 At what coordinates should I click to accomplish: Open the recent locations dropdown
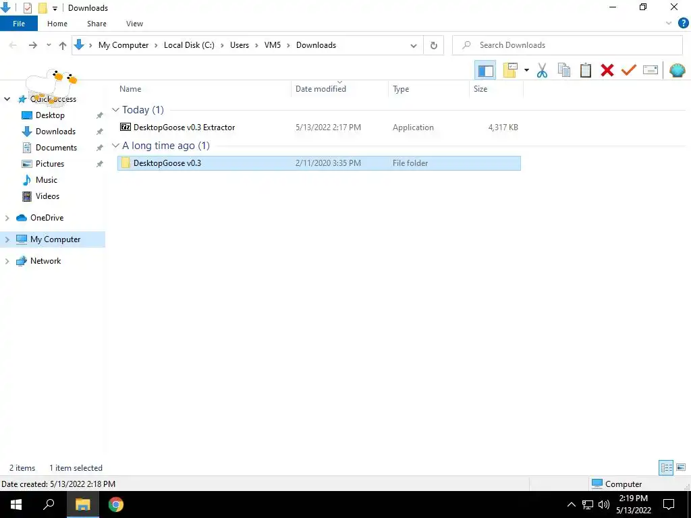point(49,45)
